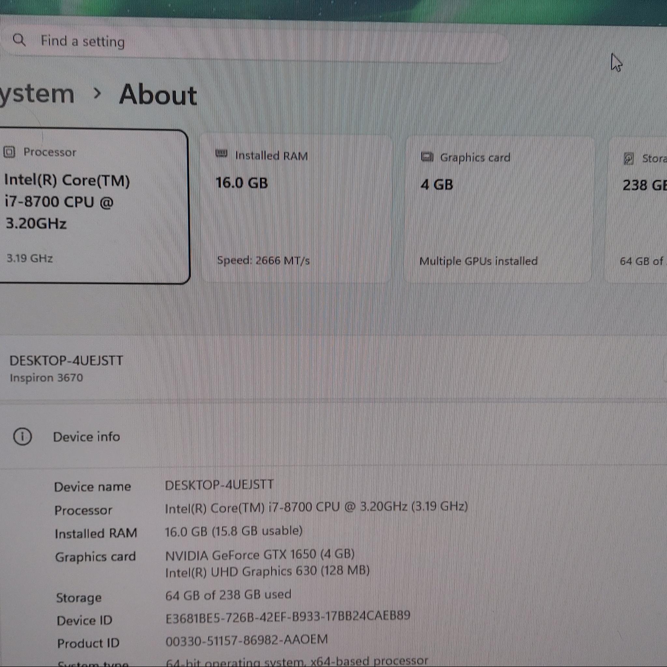Screen dimensions: 667x667
Task: Click the 4 GB graphics memory value
Action: pos(437,185)
